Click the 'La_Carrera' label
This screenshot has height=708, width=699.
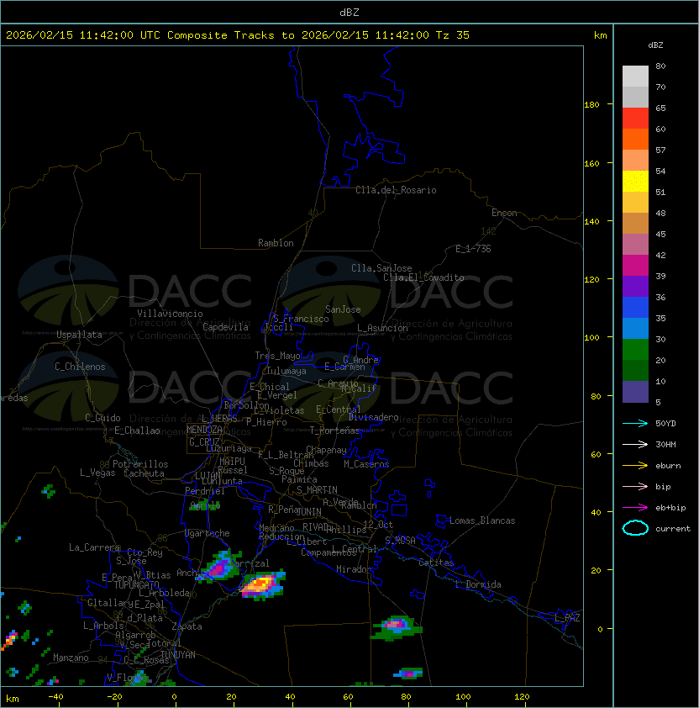tap(94, 547)
